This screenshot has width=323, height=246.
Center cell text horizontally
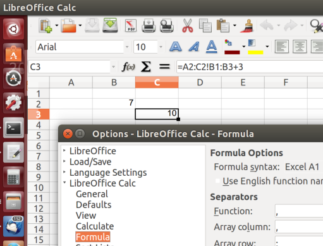click(x=300, y=47)
